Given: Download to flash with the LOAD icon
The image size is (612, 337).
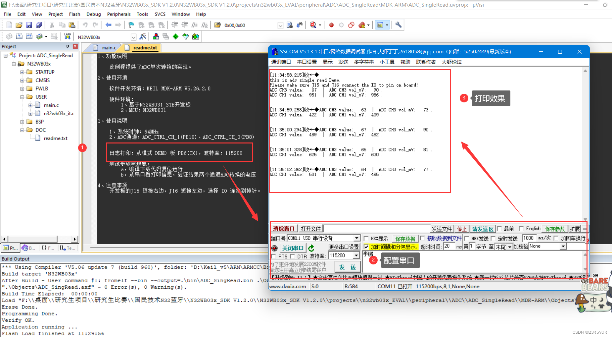Looking at the screenshot, I should point(68,36).
